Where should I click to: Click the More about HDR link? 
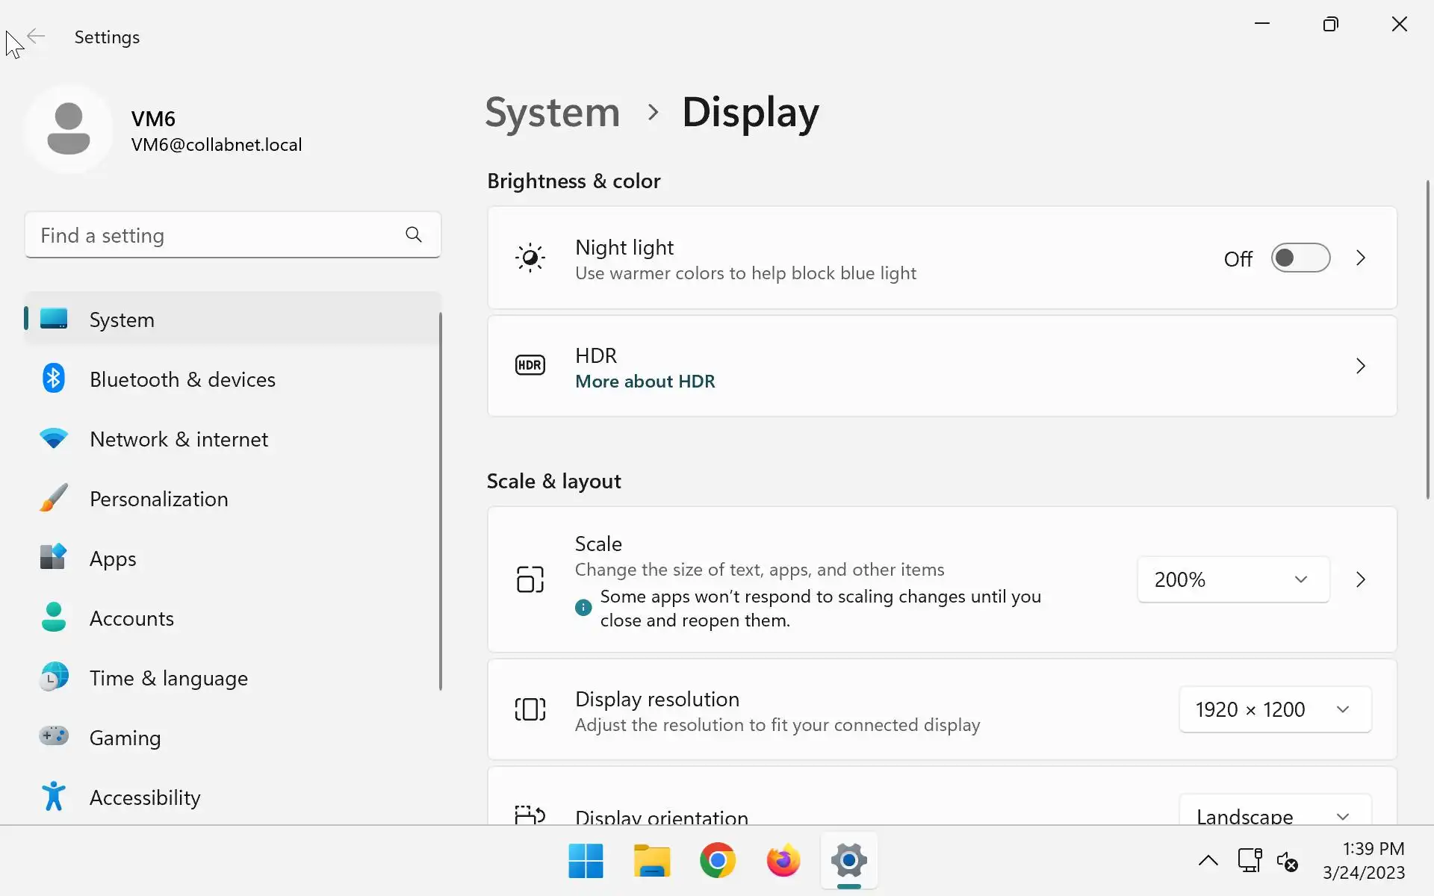pyautogui.click(x=645, y=382)
